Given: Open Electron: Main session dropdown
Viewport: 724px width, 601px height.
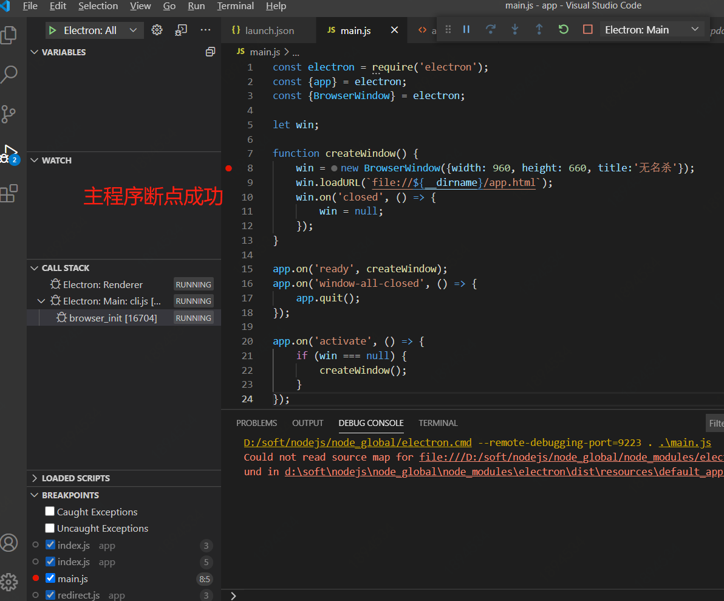Looking at the screenshot, I should coord(651,30).
